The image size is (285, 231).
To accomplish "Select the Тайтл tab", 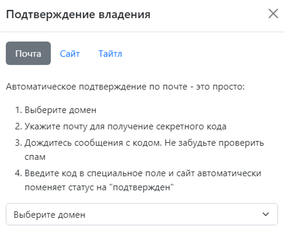I will (110, 53).
